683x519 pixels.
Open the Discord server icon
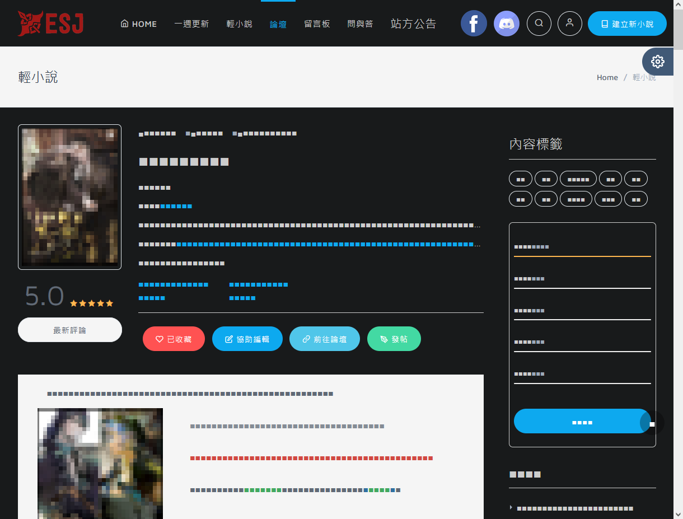pyautogui.click(x=507, y=24)
